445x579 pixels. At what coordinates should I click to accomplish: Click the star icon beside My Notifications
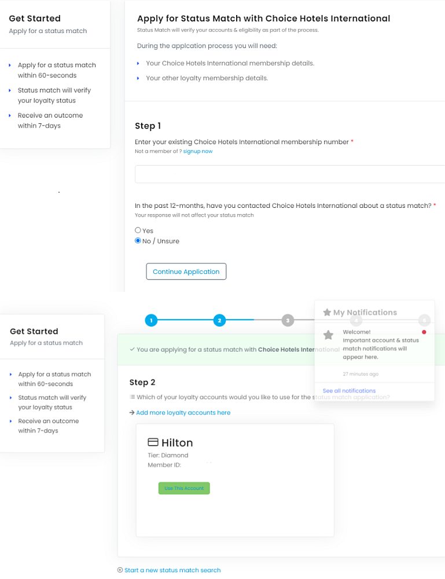tap(327, 313)
